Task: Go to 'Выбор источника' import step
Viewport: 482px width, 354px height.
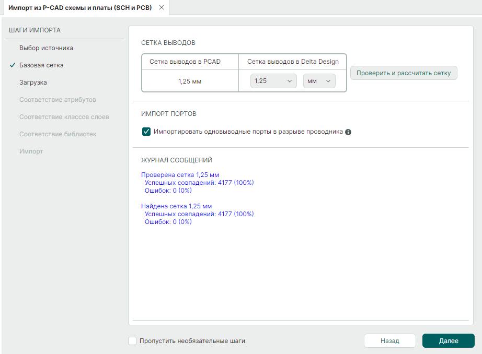Action: click(46, 48)
